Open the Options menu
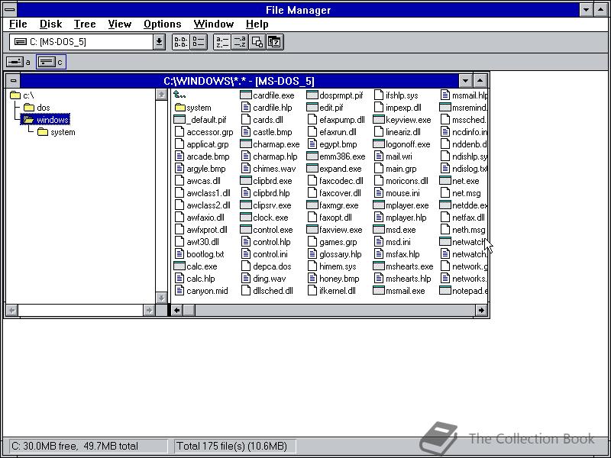611x458 pixels. click(162, 24)
